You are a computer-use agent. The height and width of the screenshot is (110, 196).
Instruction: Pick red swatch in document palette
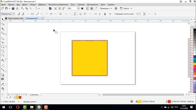tap(20, 97)
